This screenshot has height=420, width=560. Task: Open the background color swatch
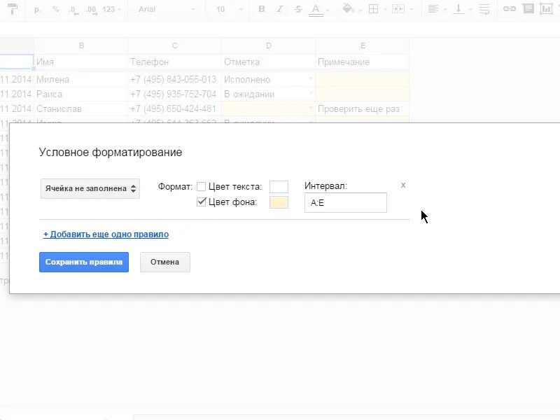tap(279, 202)
